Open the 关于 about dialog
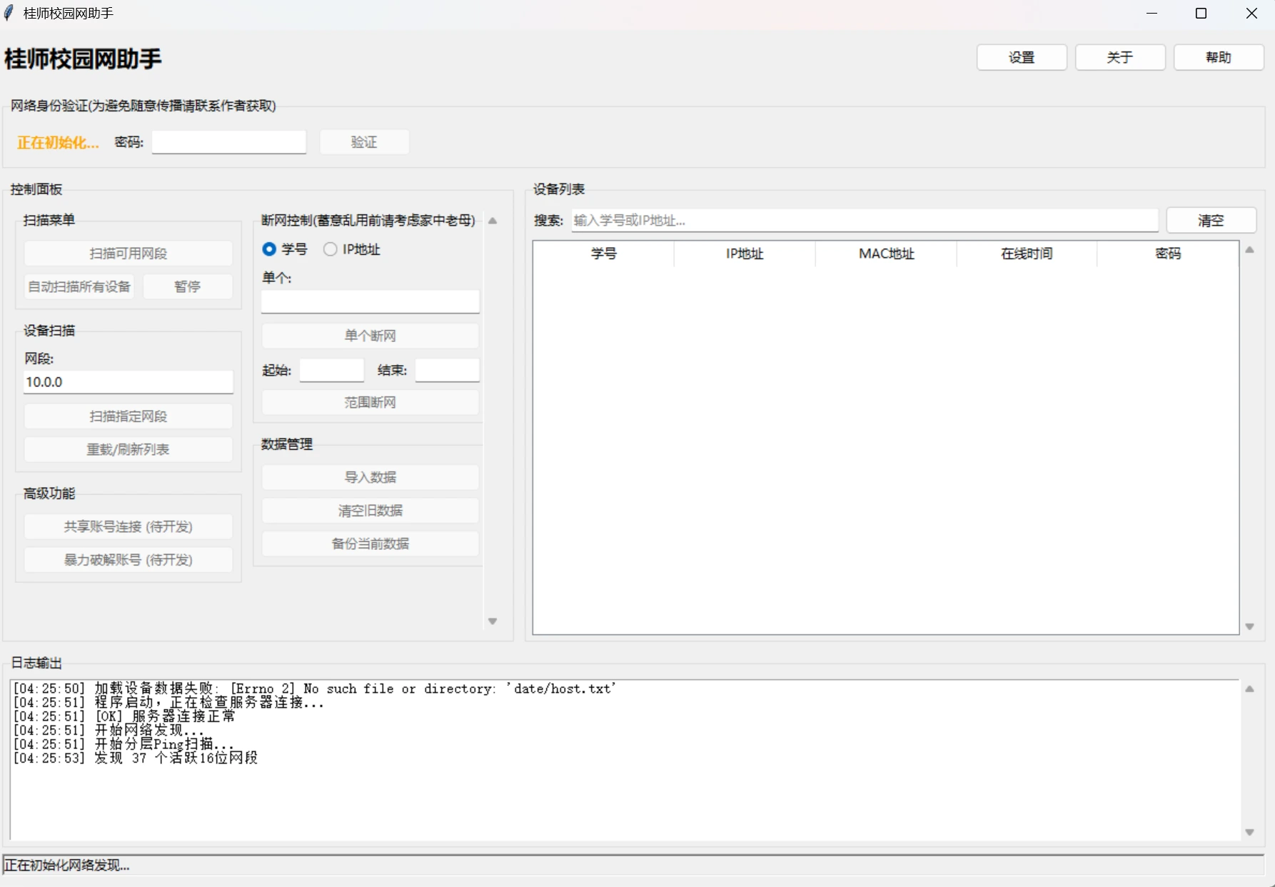 click(x=1119, y=57)
